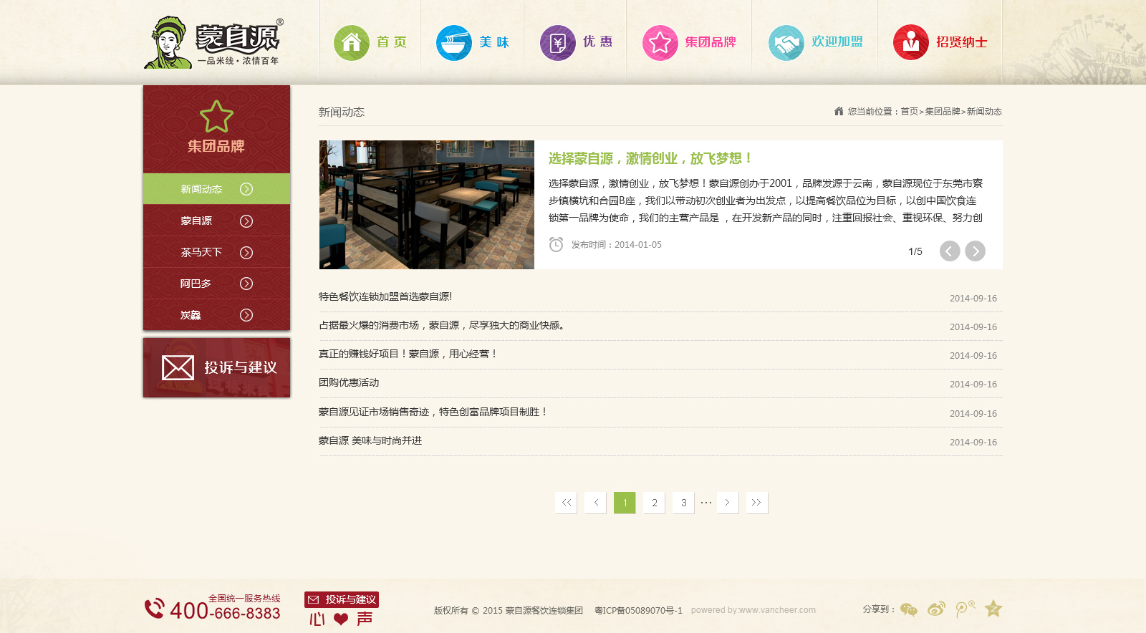1146x633 pixels.
Task: Advance to next featured news slide
Action: pos(975,251)
